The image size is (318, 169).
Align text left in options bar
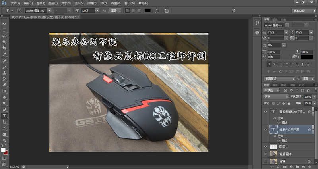[x=127, y=10]
